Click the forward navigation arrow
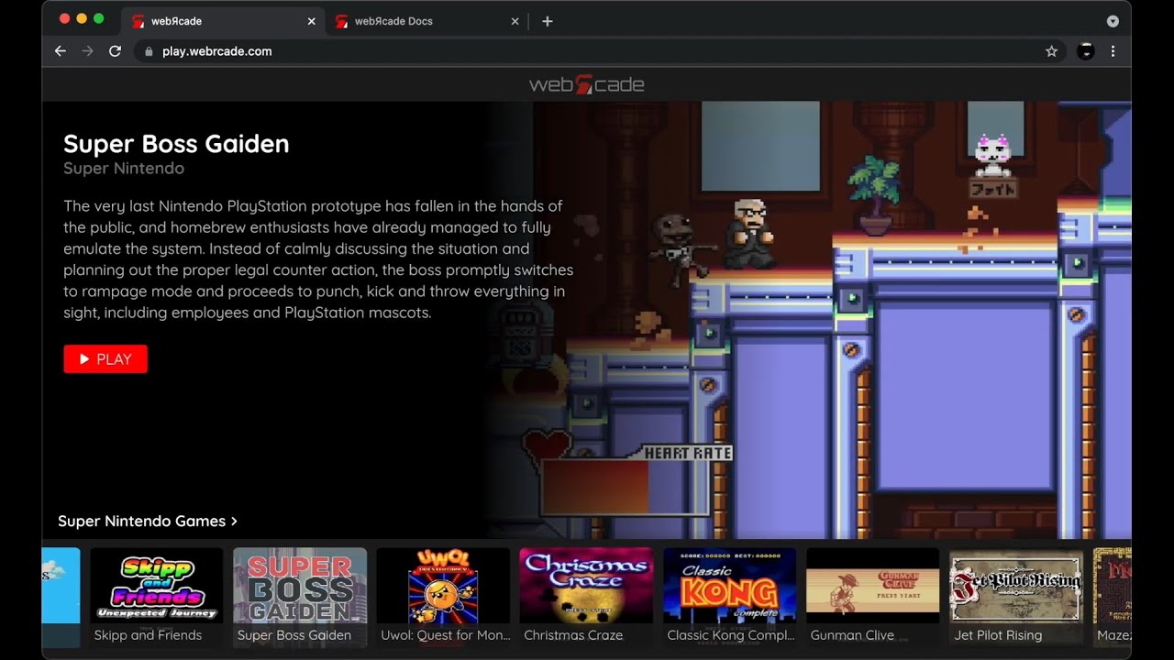The image size is (1174, 660). (87, 51)
